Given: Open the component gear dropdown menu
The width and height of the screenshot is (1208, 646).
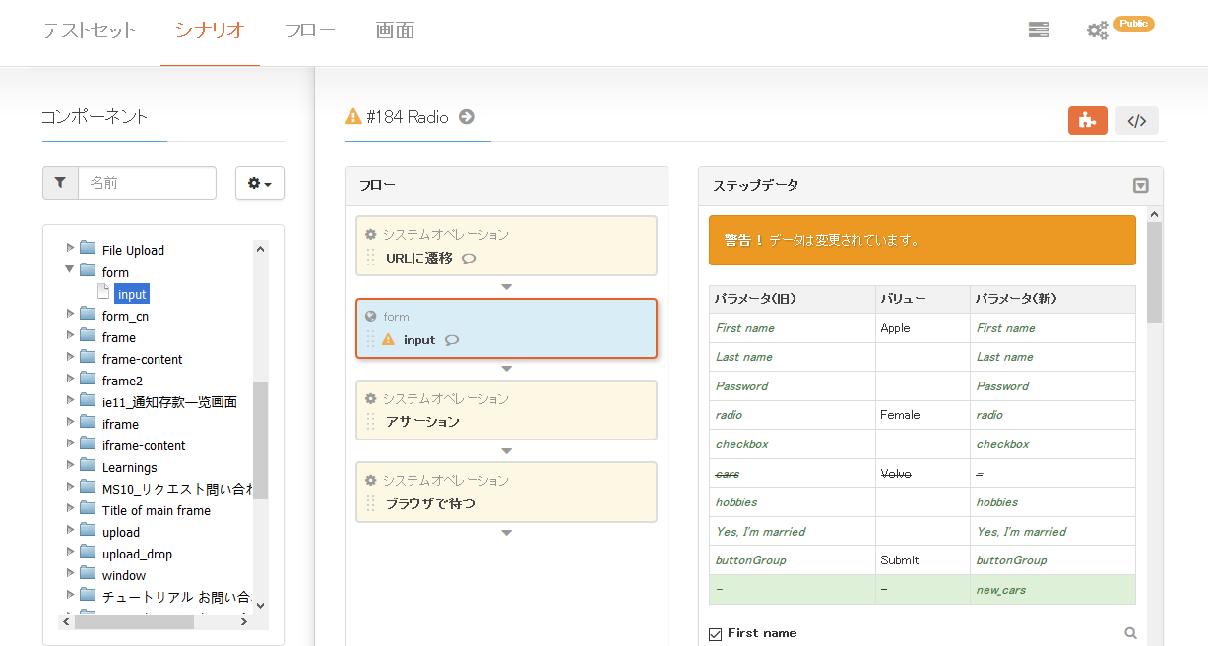Looking at the screenshot, I should (260, 183).
